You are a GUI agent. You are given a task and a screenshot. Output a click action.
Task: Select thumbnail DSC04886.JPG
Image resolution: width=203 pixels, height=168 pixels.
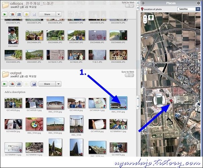coord(55,35)
